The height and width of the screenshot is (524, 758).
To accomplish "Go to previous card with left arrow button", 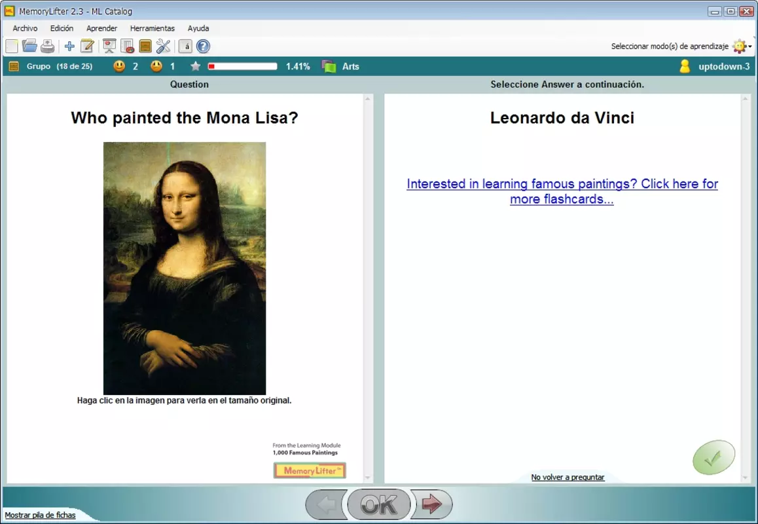I will pyautogui.click(x=326, y=504).
